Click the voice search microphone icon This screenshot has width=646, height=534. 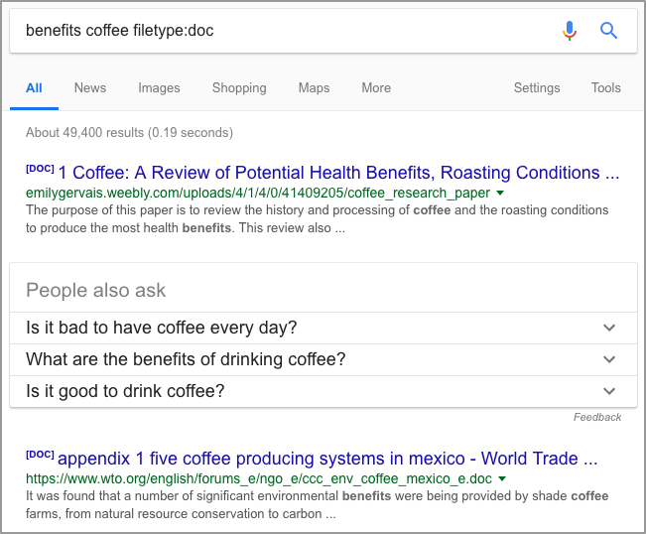pyautogui.click(x=570, y=31)
